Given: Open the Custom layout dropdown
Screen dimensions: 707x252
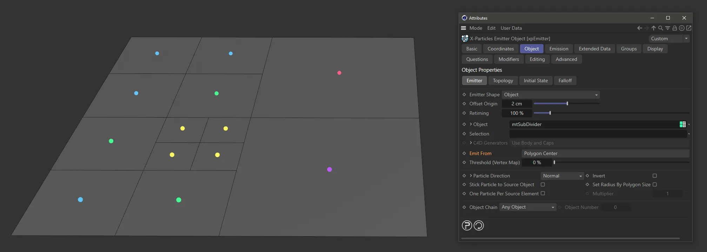Looking at the screenshot, I should tap(669, 38).
